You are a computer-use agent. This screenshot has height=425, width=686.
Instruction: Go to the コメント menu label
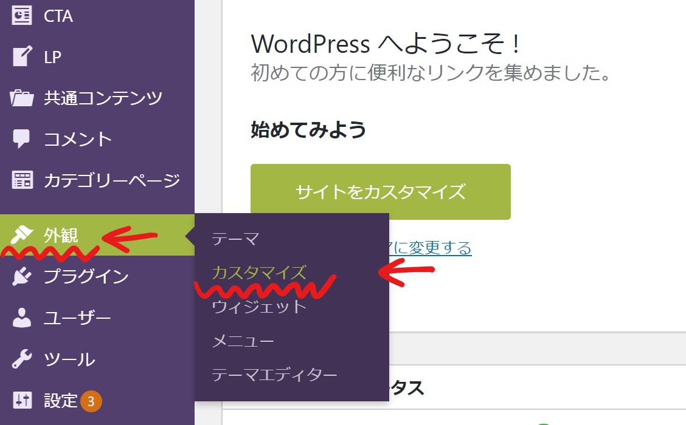(x=78, y=139)
